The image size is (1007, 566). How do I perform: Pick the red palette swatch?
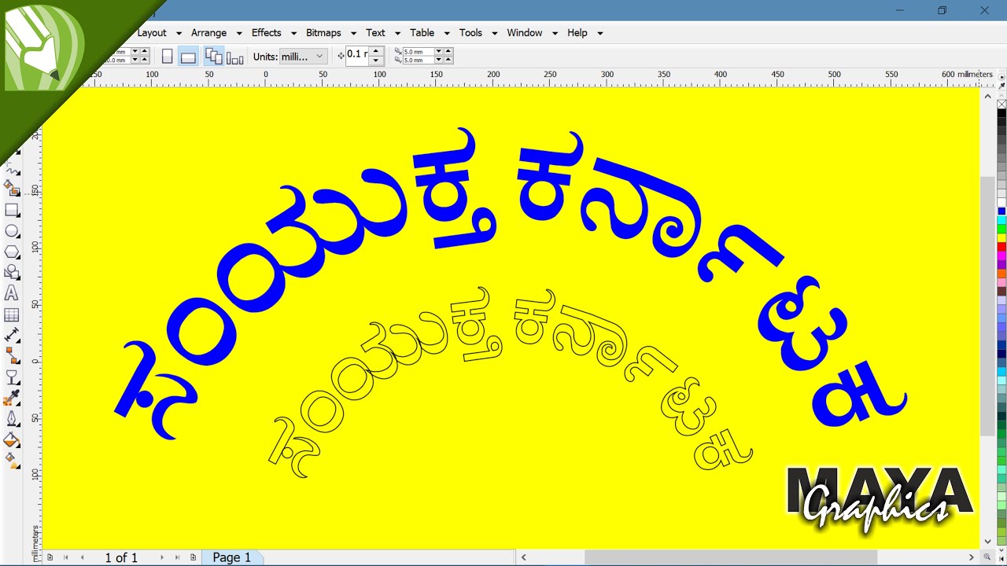click(x=1001, y=247)
